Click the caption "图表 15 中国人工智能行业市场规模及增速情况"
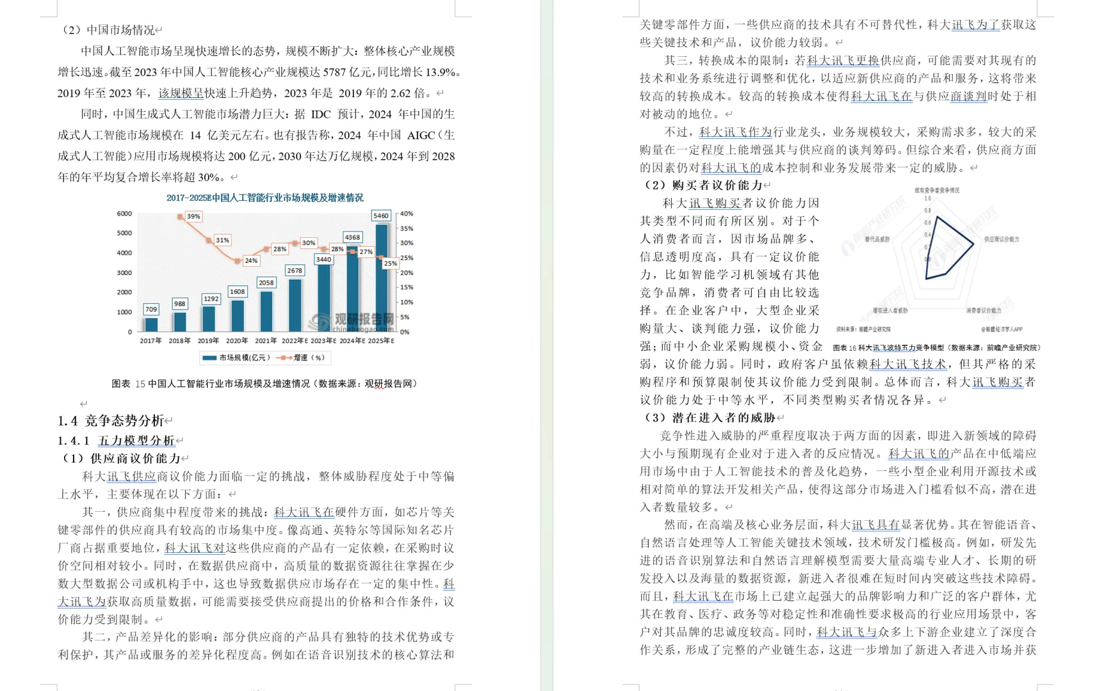The width and height of the screenshot is (1097, 691). [264, 384]
